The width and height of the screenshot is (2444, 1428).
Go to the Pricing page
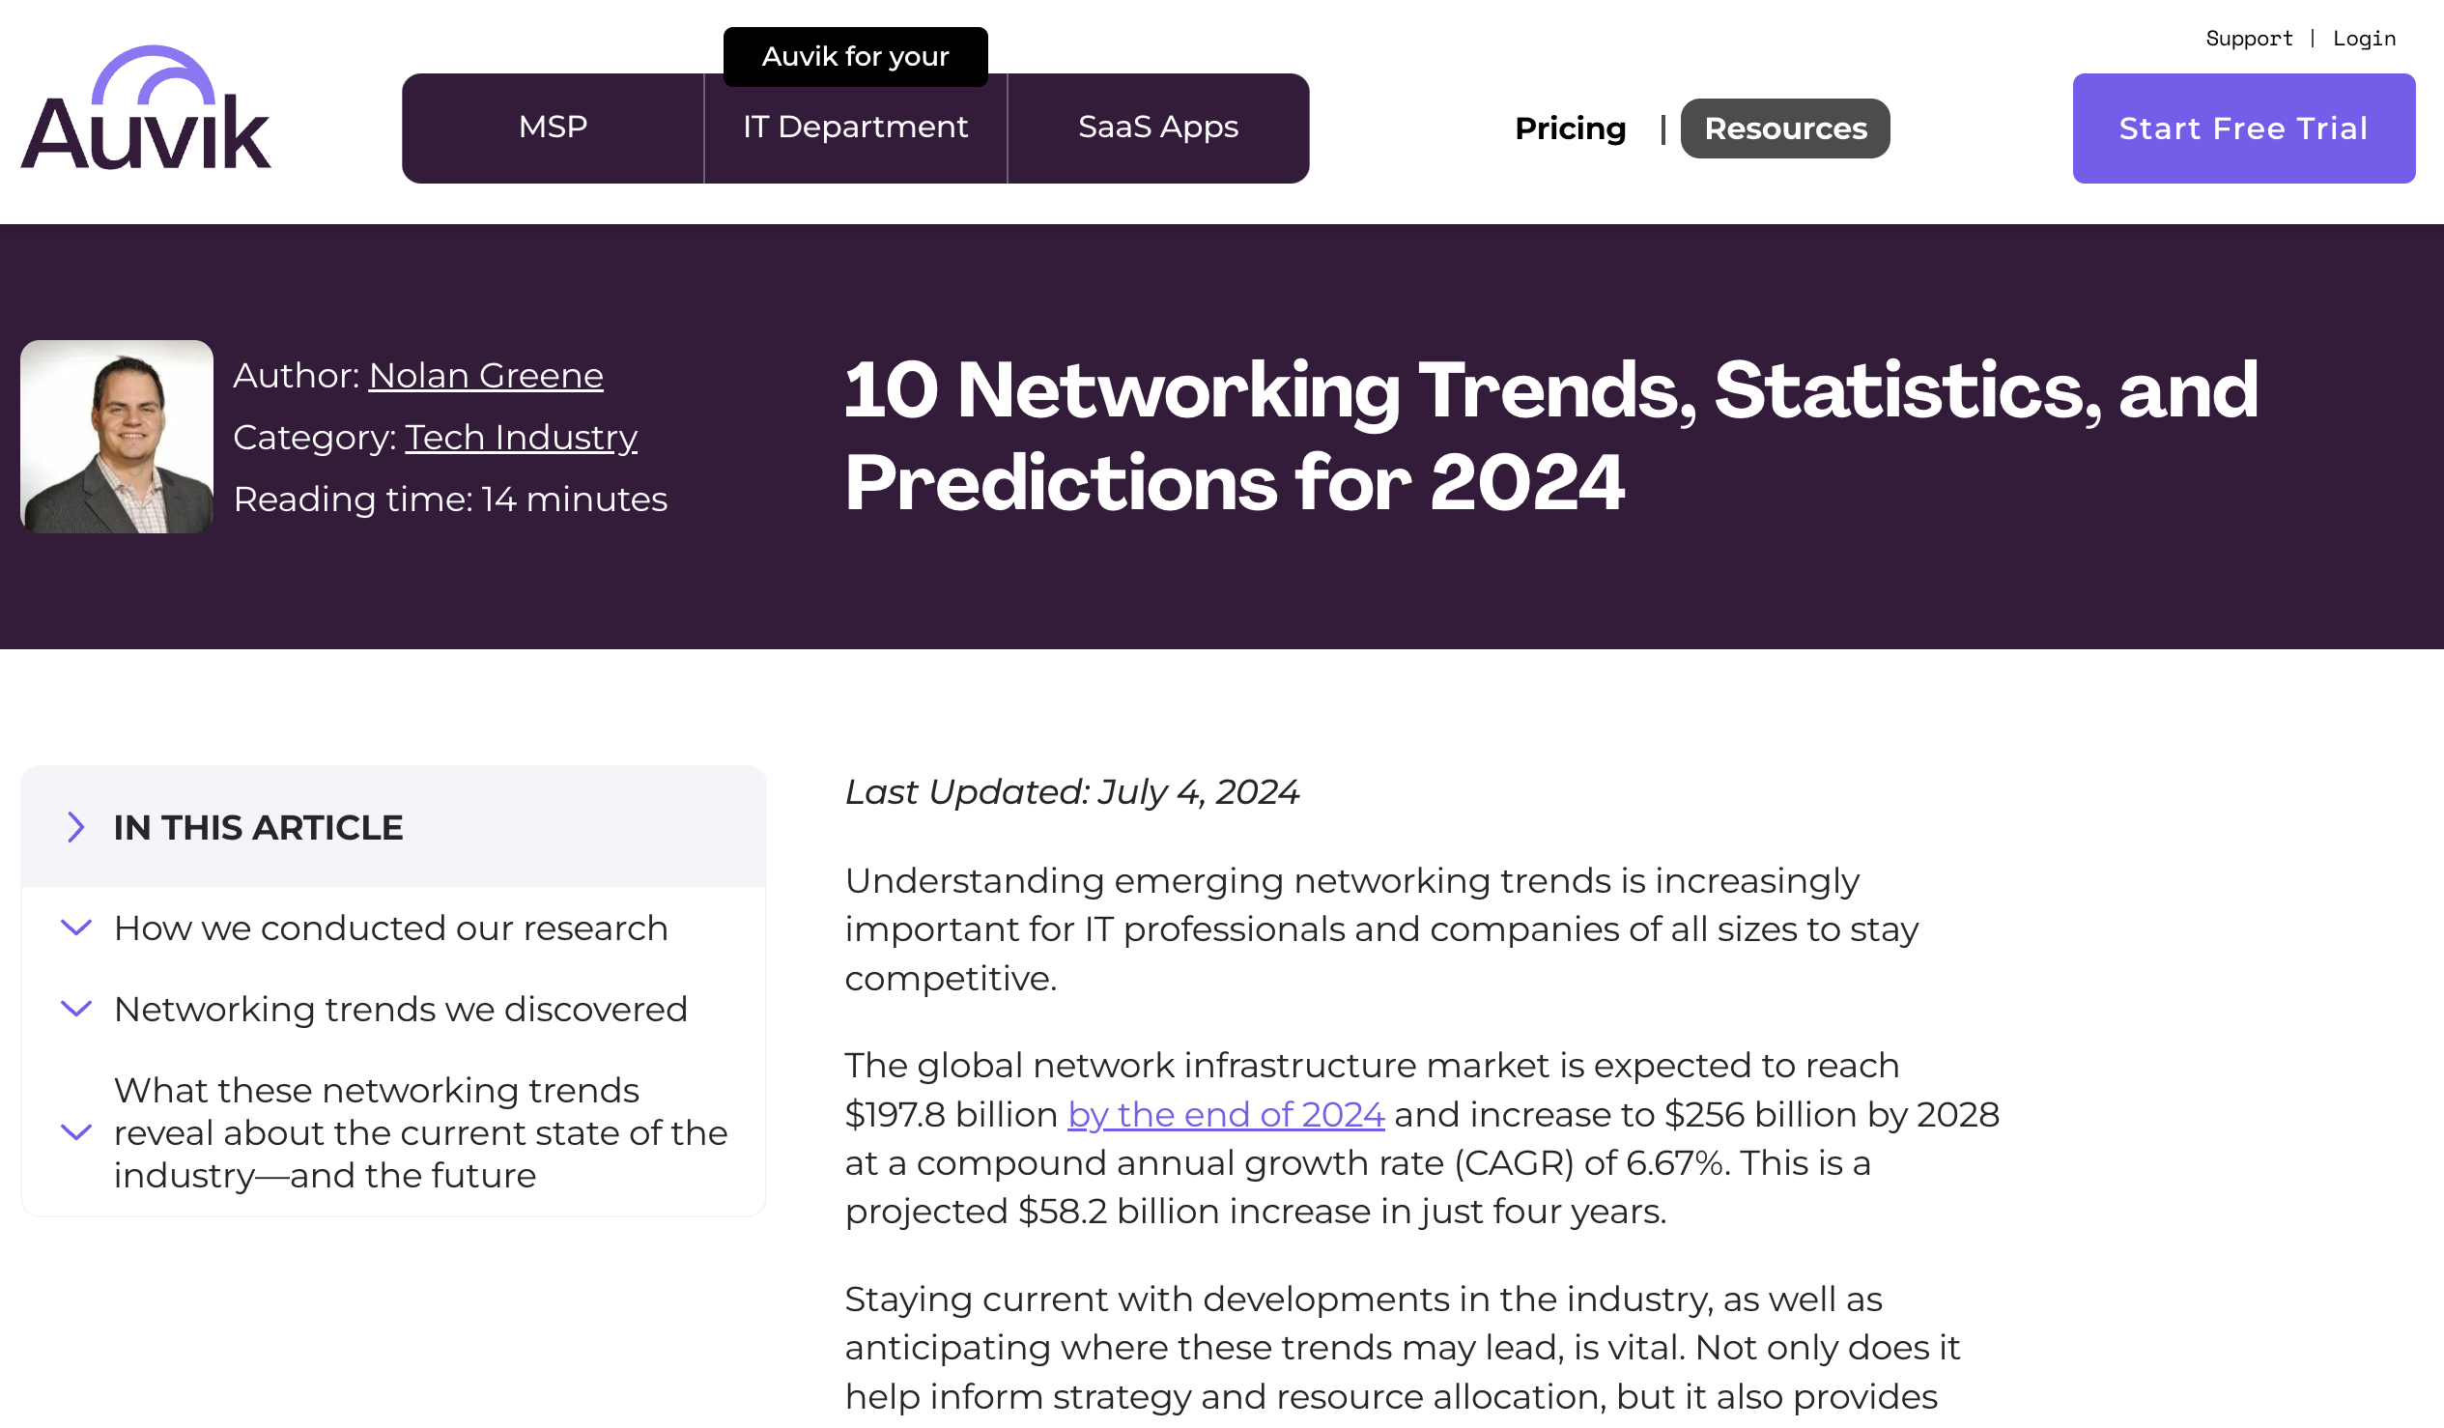click(x=1569, y=129)
